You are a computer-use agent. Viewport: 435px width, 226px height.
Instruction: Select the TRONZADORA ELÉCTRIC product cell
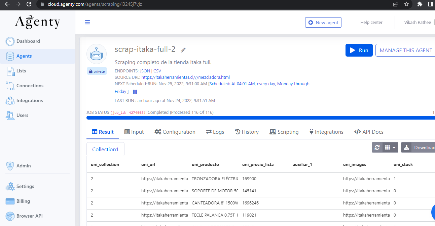(215, 179)
